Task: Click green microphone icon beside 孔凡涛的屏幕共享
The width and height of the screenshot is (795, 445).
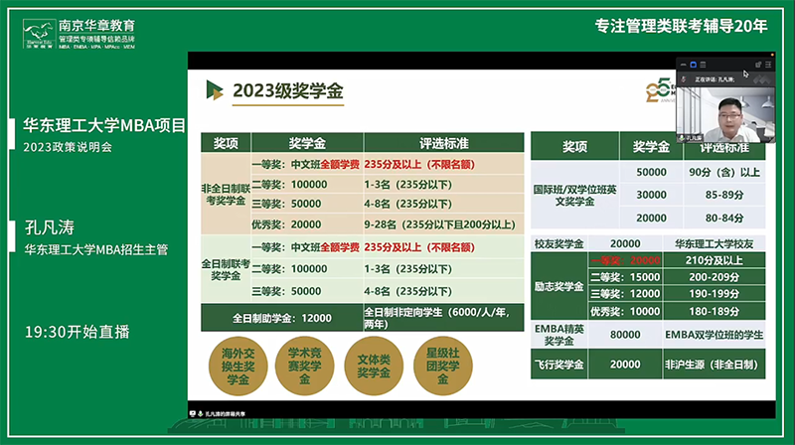Action: [201, 413]
